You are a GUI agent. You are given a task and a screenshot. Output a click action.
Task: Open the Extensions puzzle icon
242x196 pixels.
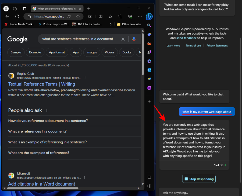tap(90, 16)
